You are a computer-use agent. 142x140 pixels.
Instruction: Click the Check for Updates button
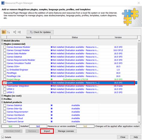click(x=40, y=32)
